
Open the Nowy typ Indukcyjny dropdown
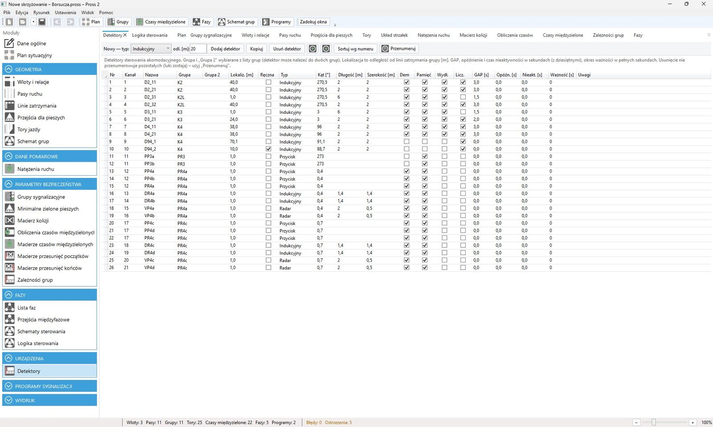point(151,48)
